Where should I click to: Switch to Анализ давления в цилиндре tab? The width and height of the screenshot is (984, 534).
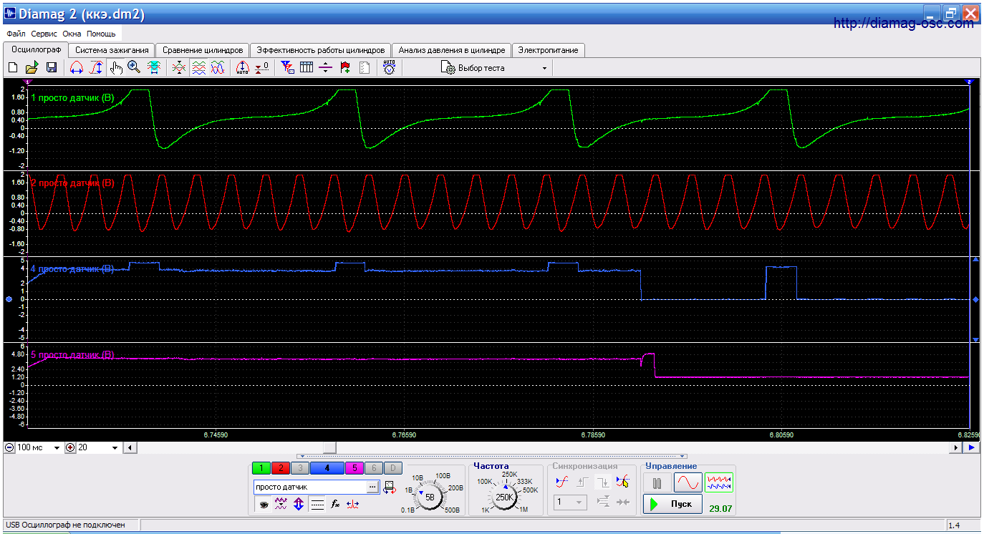[x=453, y=50]
